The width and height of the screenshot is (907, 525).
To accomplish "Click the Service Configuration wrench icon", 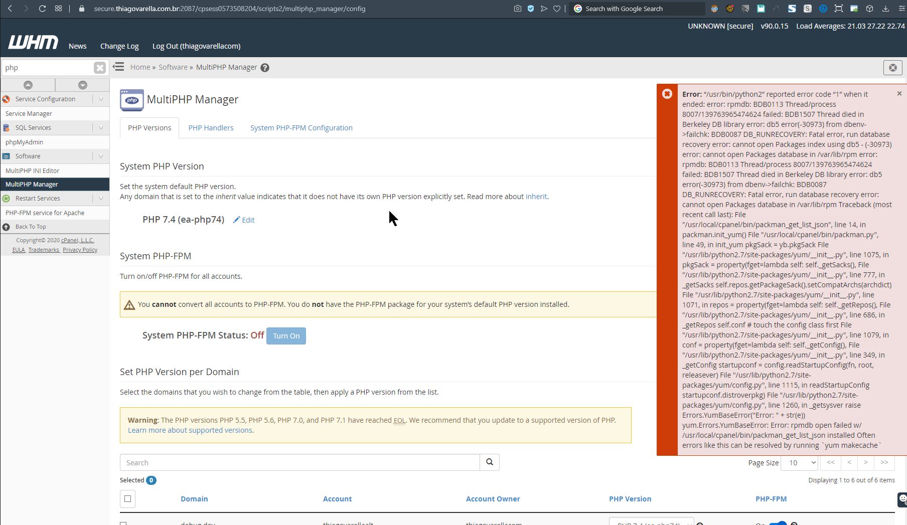I will point(7,99).
